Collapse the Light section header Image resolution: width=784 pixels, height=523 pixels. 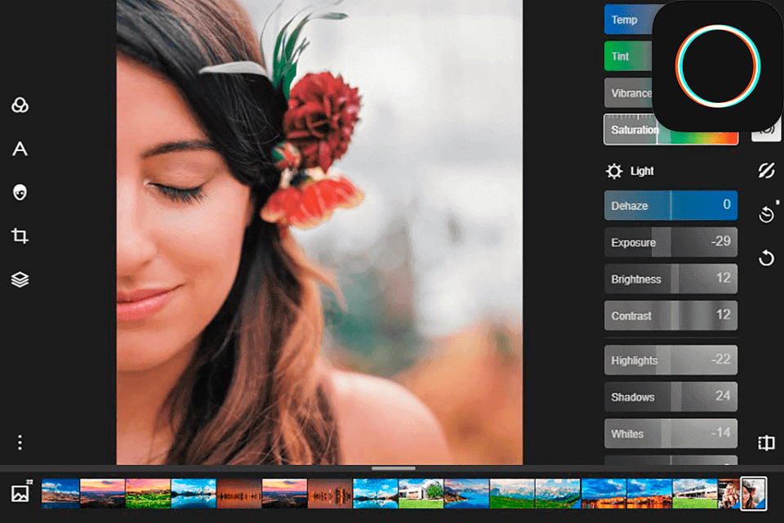[630, 171]
